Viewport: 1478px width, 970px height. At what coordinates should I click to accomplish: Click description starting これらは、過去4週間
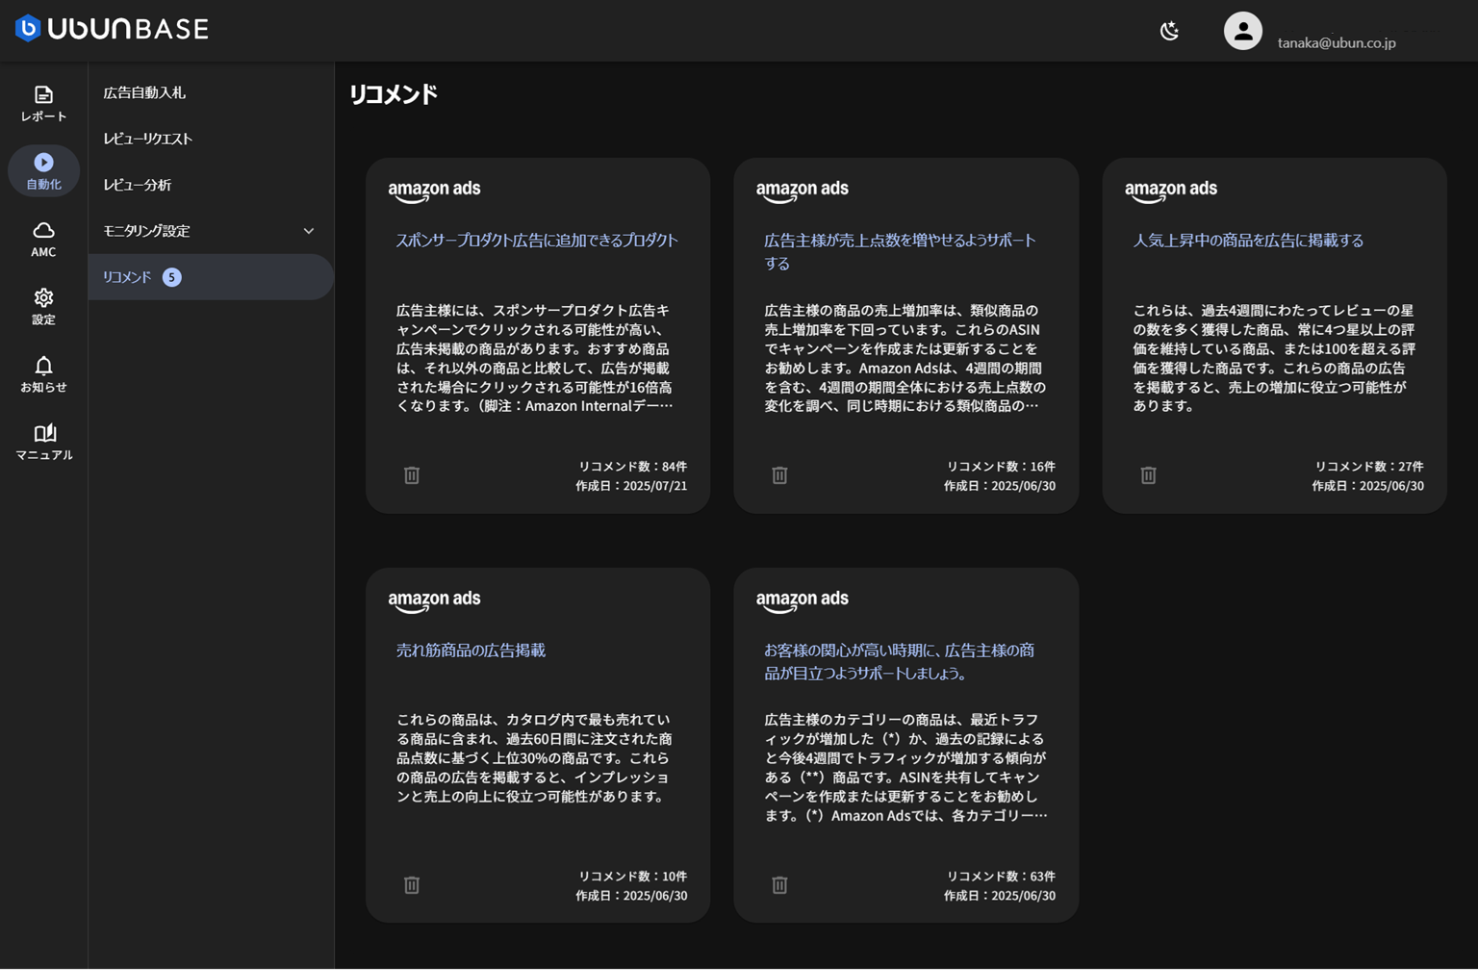[x=1274, y=358]
